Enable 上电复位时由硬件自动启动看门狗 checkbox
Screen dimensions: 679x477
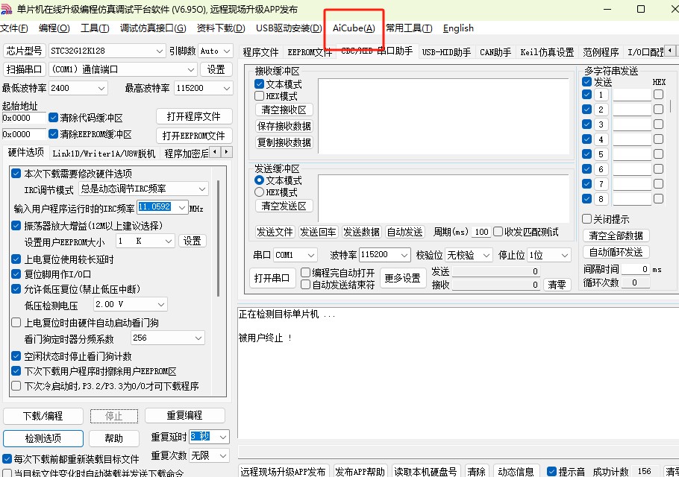pyautogui.click(x=16, y=323)
